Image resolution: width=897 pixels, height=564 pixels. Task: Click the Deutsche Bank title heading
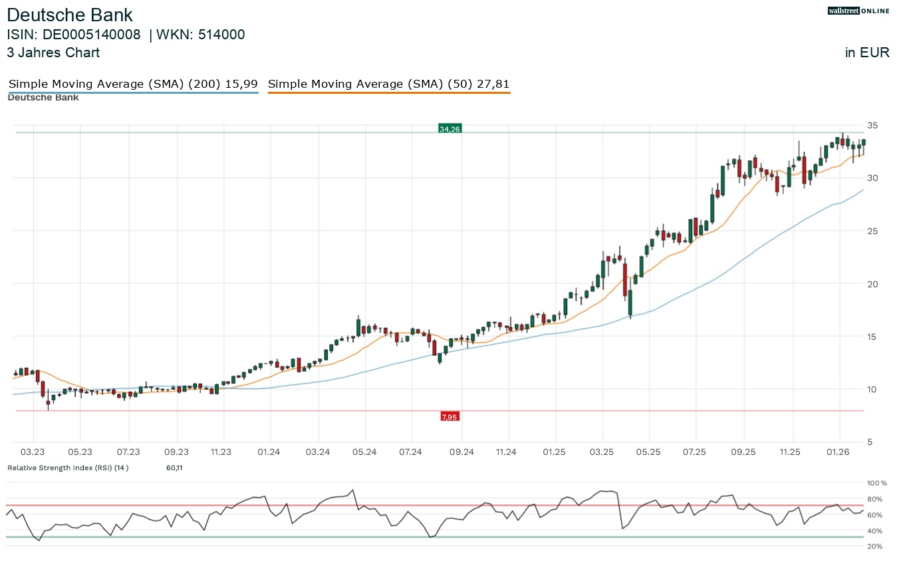69,15
